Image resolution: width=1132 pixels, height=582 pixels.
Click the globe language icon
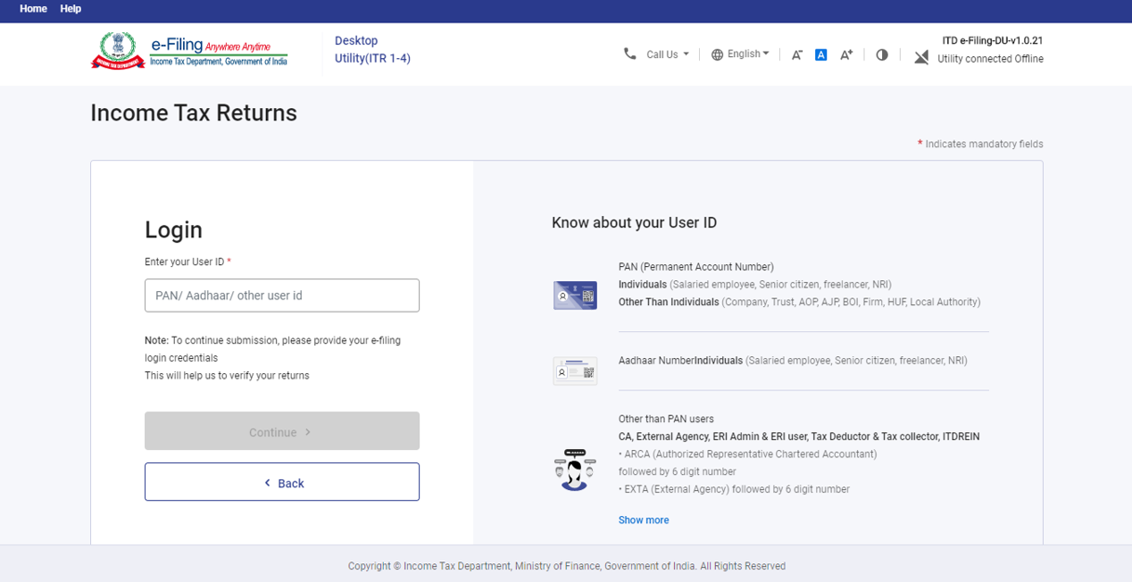(x=717, y=54)
